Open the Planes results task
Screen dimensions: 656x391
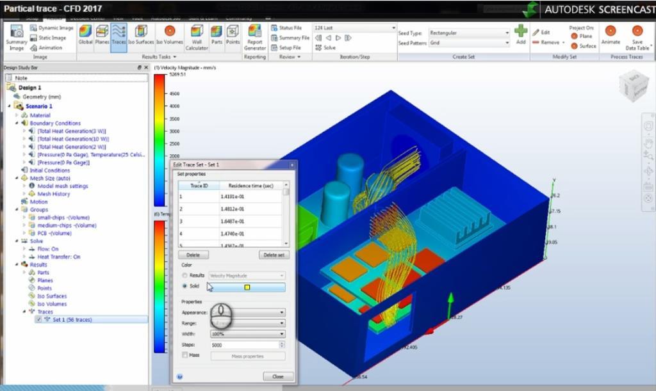102,35
